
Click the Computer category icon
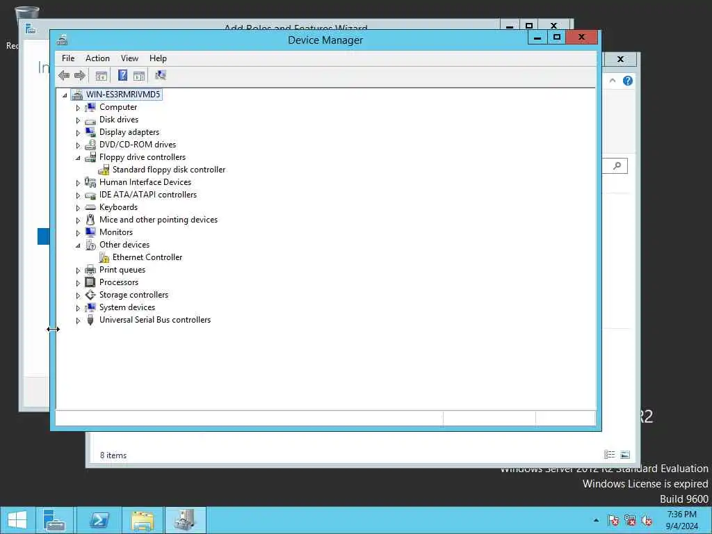(90, 107)
